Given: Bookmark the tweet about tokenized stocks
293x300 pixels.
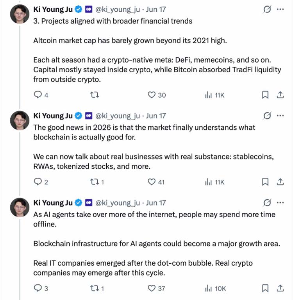Looking at the screenshot, I should (265, 182).
